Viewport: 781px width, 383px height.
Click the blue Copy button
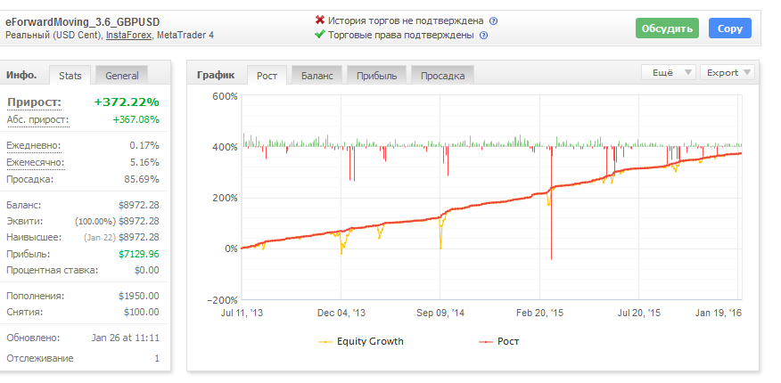coord(730,29)
